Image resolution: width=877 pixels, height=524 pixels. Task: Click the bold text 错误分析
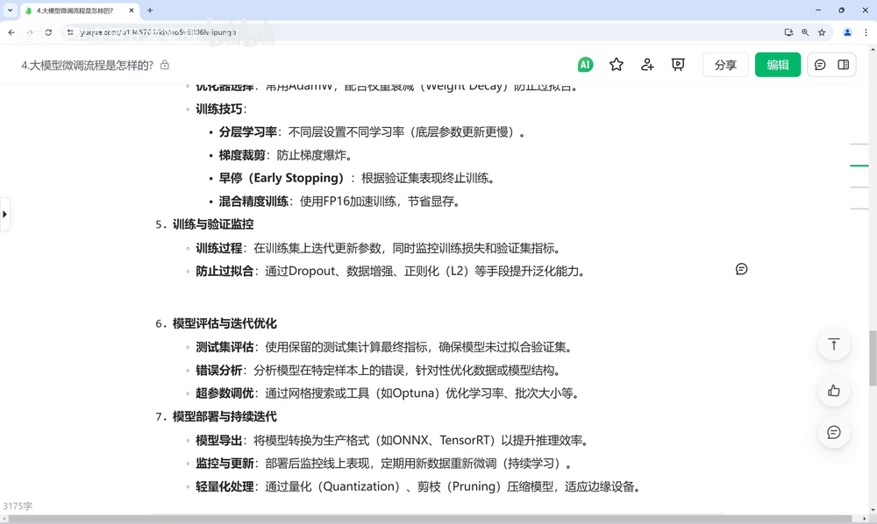pos(218,371)
